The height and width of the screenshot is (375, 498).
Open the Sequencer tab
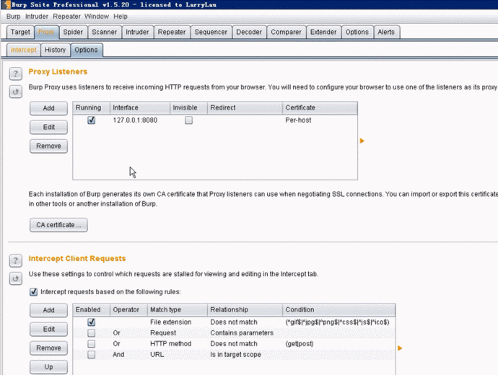coord(211,32)
